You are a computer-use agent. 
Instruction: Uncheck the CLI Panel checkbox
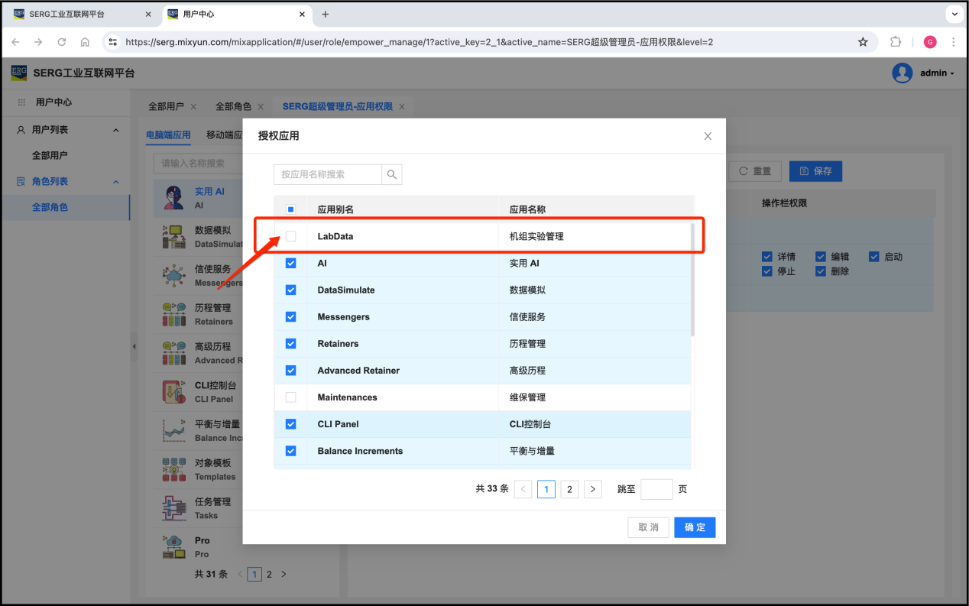(290, 424)
